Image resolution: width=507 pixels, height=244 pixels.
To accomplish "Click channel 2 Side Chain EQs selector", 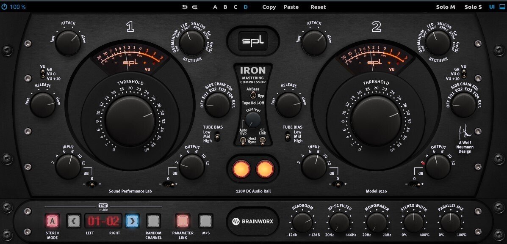I will (x=463, y=105).
